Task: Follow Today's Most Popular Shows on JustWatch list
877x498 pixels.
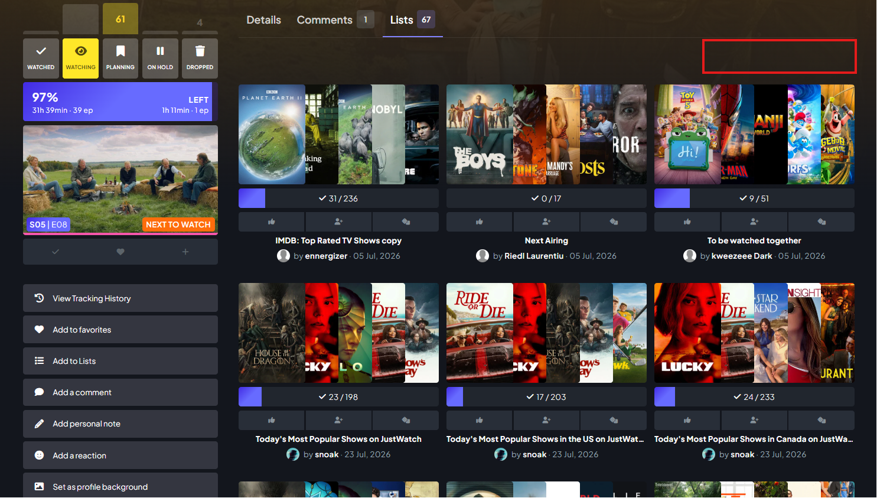Action: click(x=338, y=420)
